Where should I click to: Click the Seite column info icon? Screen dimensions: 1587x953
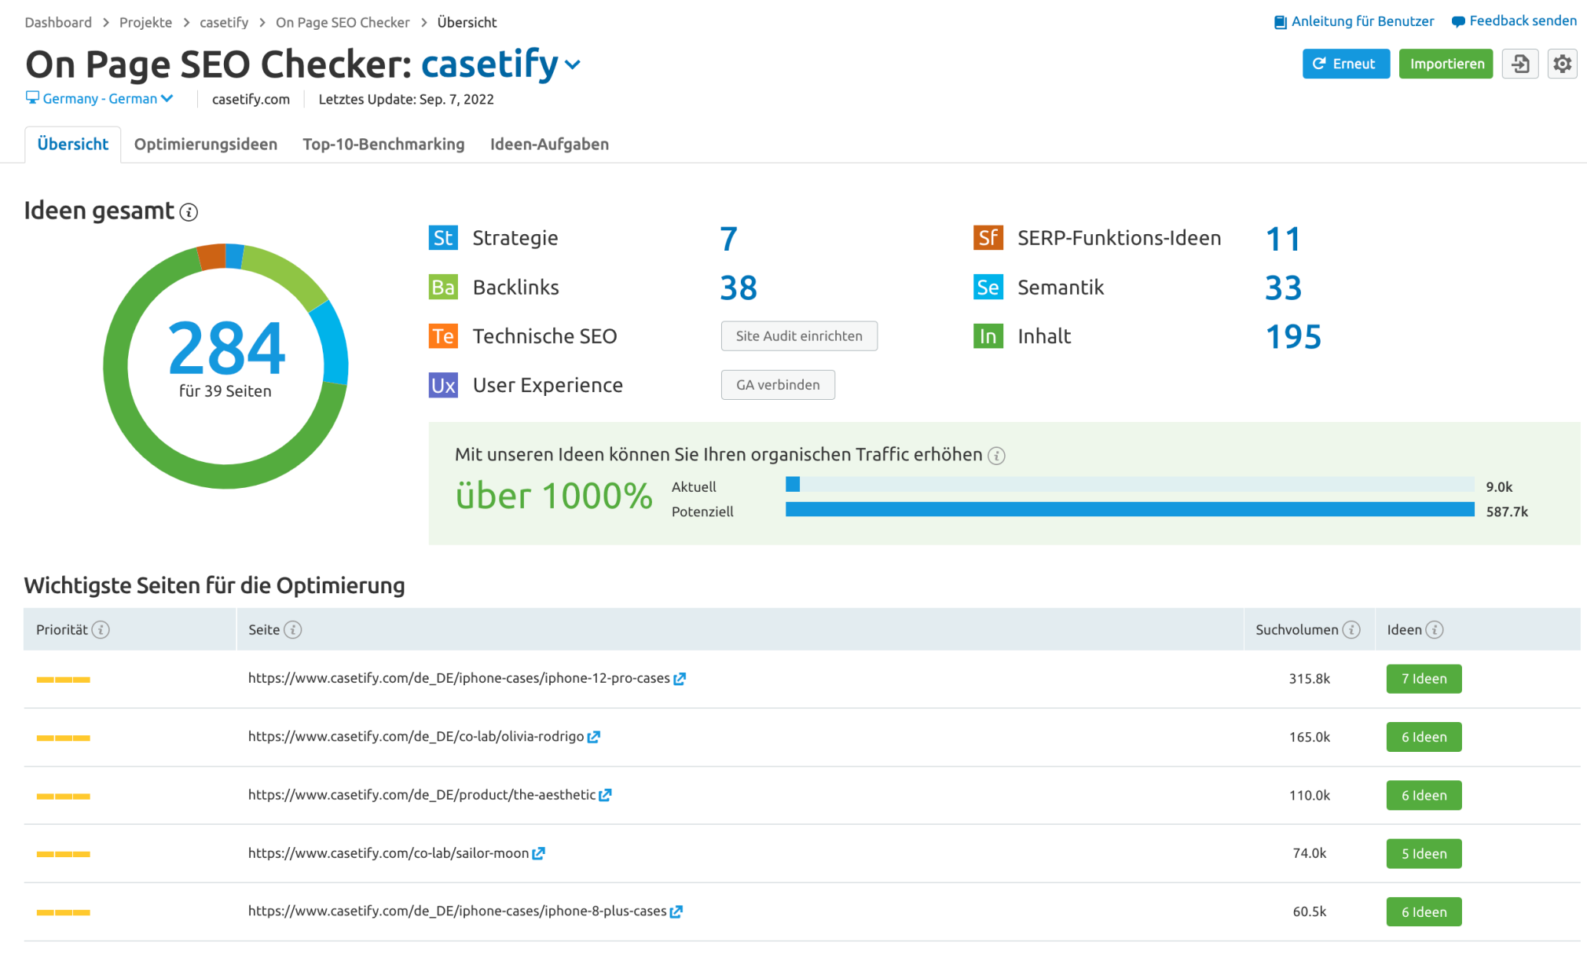click(293, 629)
